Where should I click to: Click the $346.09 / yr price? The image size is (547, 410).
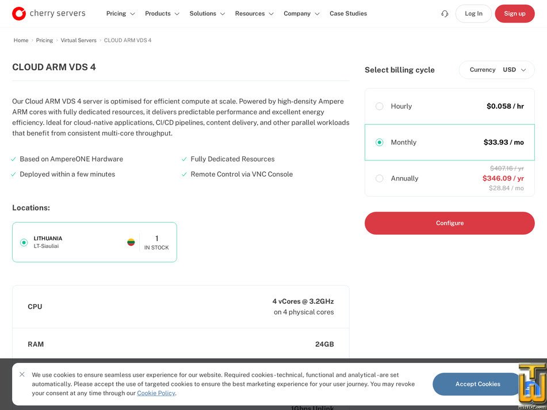[503, 178]
